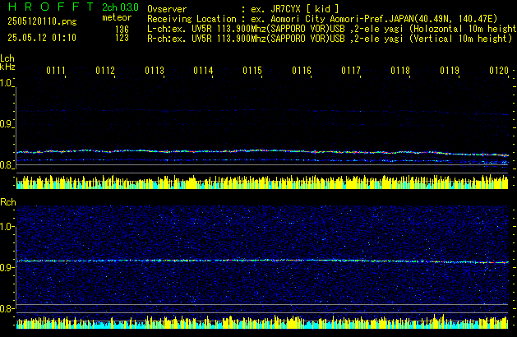The height and width of the screenshot is (337, 517).
Task: Click the HROFFT program title text
Action: click(x=51, y=7)
